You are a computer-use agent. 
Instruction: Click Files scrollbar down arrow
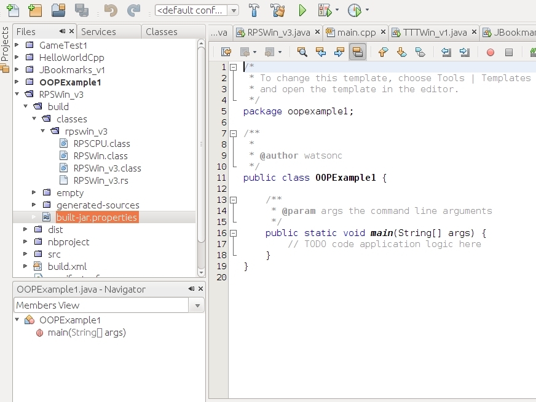[x=201, y=273]
